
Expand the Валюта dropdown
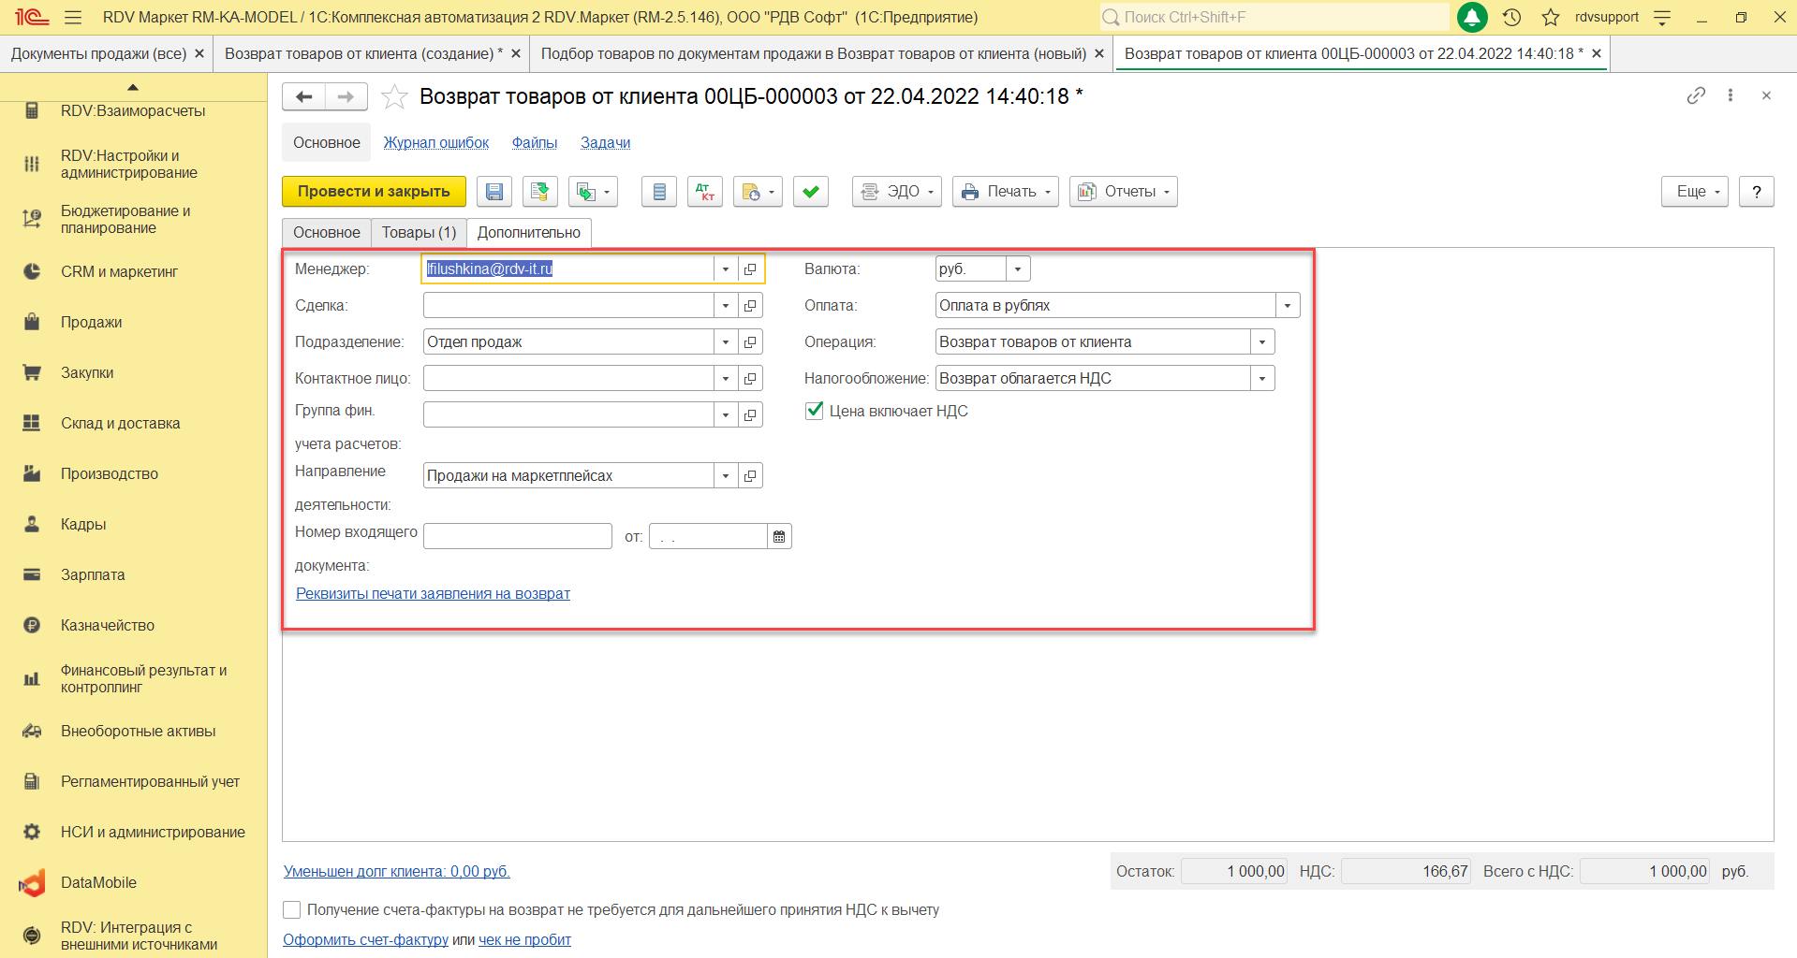point(1018,269)
